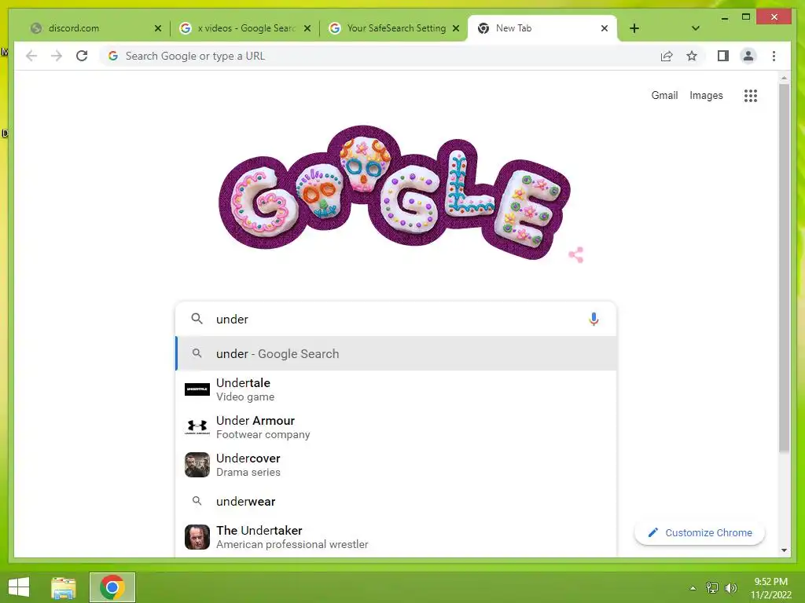Image resolution: width=805 pixels, height=603 pixels.
Task: Show hidden tray icons arrow
Action: point(693,588)
